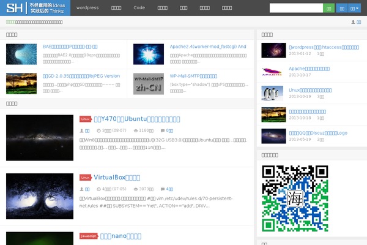
Task: Open sidebar QQ Discuz Logo article link
Action: (x=318, y=133)
